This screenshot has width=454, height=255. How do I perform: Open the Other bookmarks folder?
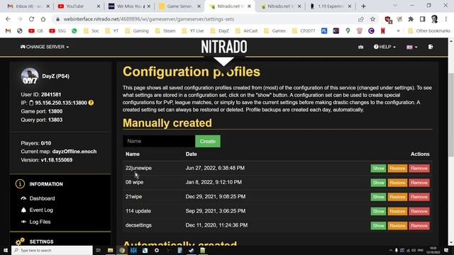tap(429, 30)
